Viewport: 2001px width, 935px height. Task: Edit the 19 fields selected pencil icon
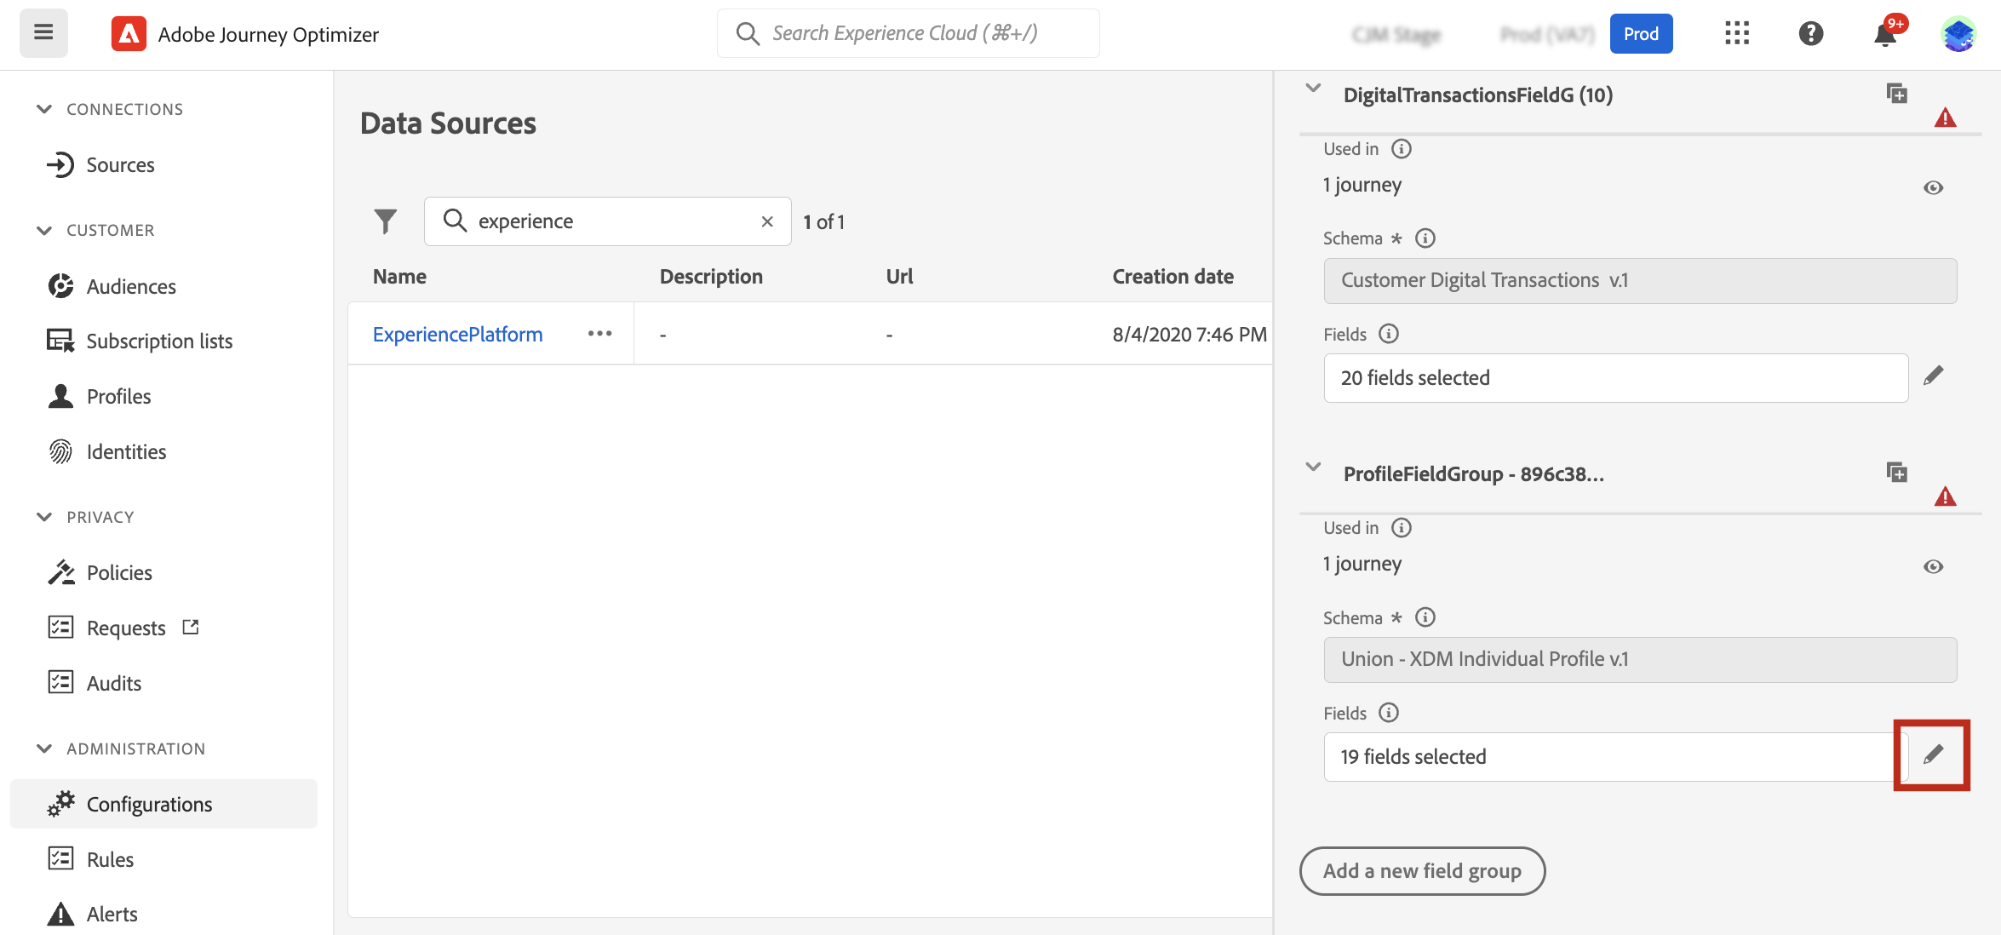[x=1933, y=754]
